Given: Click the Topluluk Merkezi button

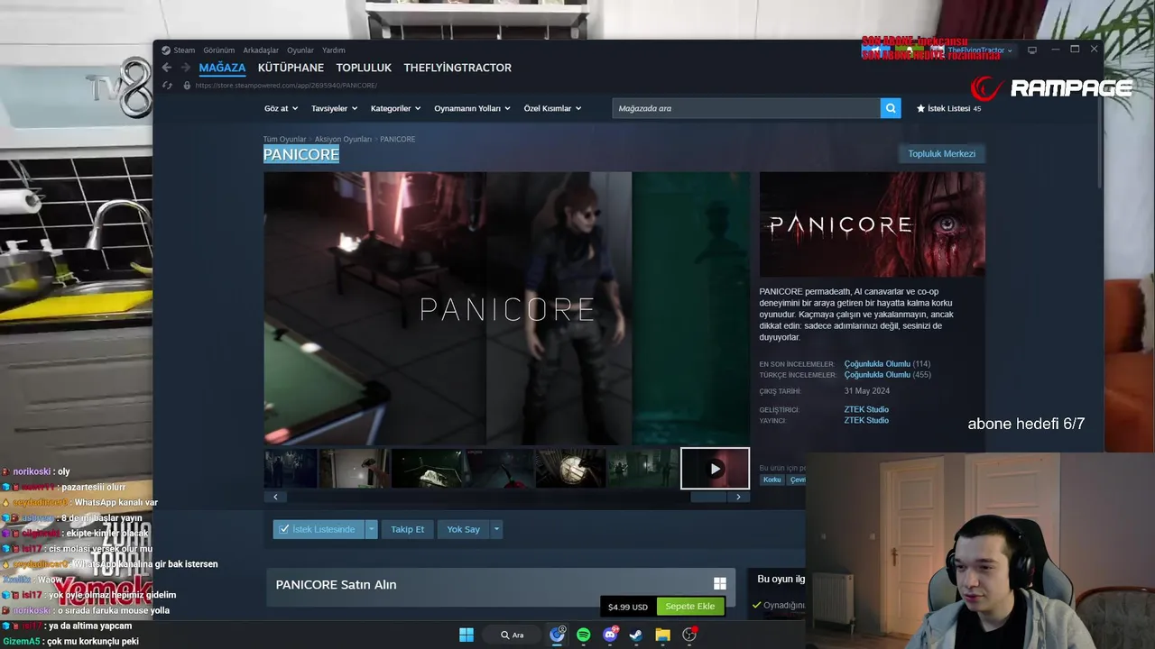Looking at the screenshot, I should coord(941,153).
